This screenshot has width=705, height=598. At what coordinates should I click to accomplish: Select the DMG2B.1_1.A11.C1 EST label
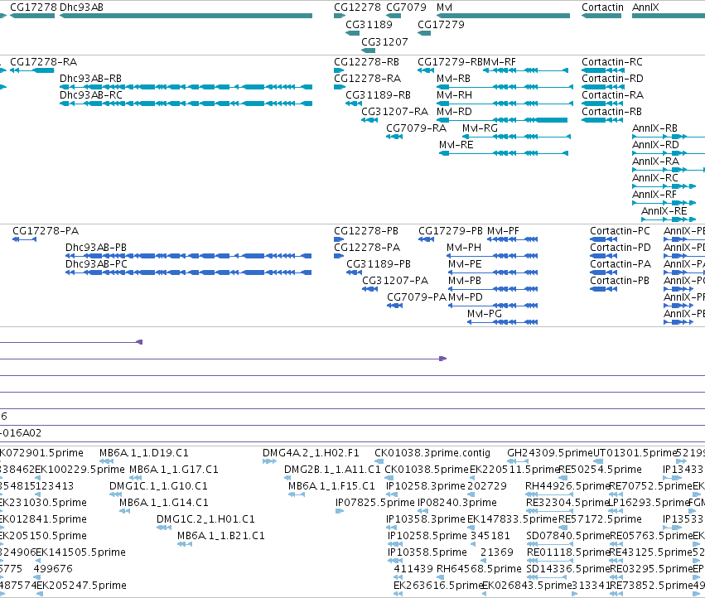click(332, 470)
